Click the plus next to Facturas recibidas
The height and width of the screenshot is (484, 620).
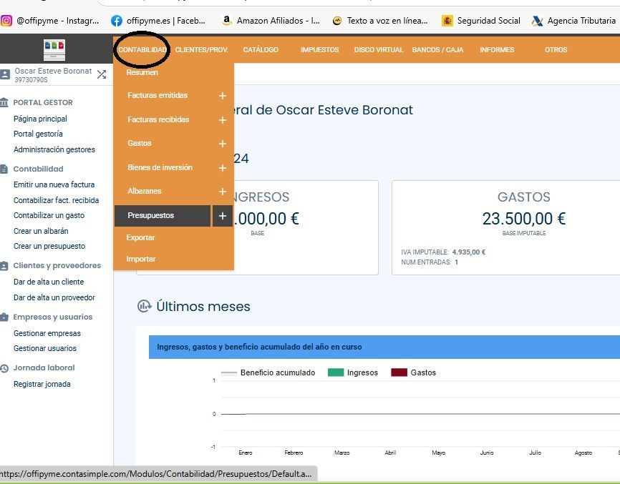click(223, 119)
